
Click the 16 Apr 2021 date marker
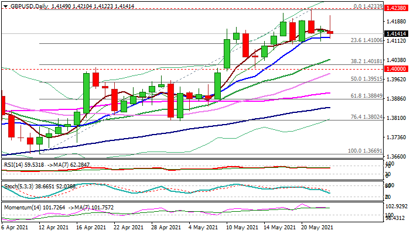point(91,228)
